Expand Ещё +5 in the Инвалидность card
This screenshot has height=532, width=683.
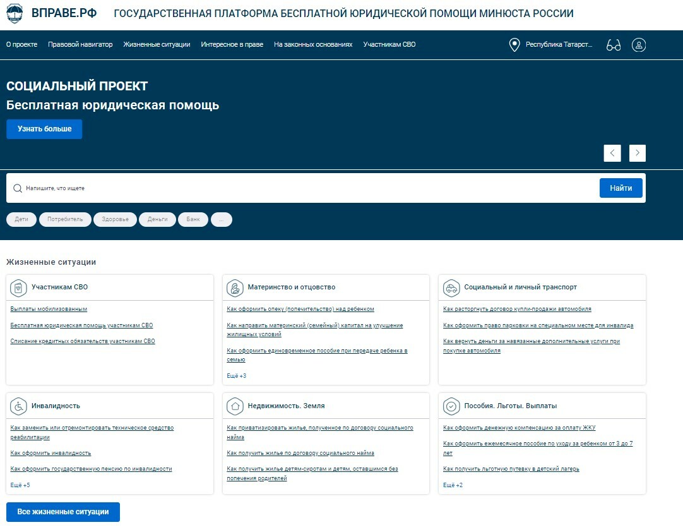[20, 485]
